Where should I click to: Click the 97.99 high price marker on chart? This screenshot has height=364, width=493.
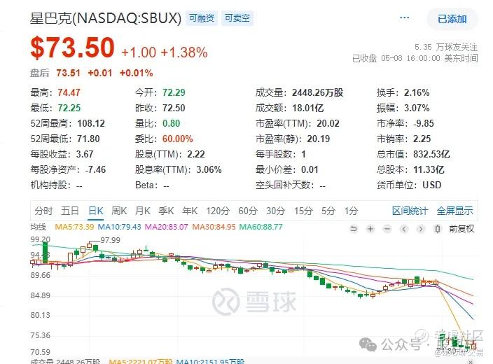pos(111,240)
